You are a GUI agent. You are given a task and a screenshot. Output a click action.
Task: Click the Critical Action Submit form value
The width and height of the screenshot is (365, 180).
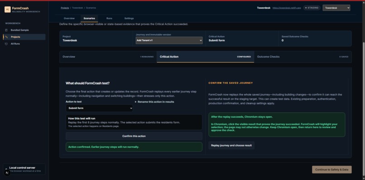coord(217,40)
